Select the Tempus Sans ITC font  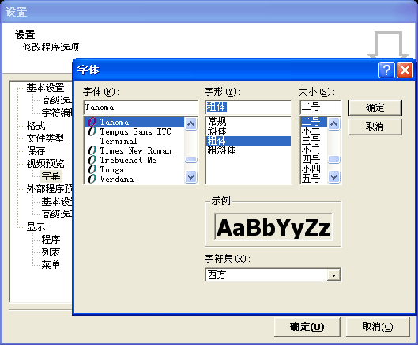[134, 131]
